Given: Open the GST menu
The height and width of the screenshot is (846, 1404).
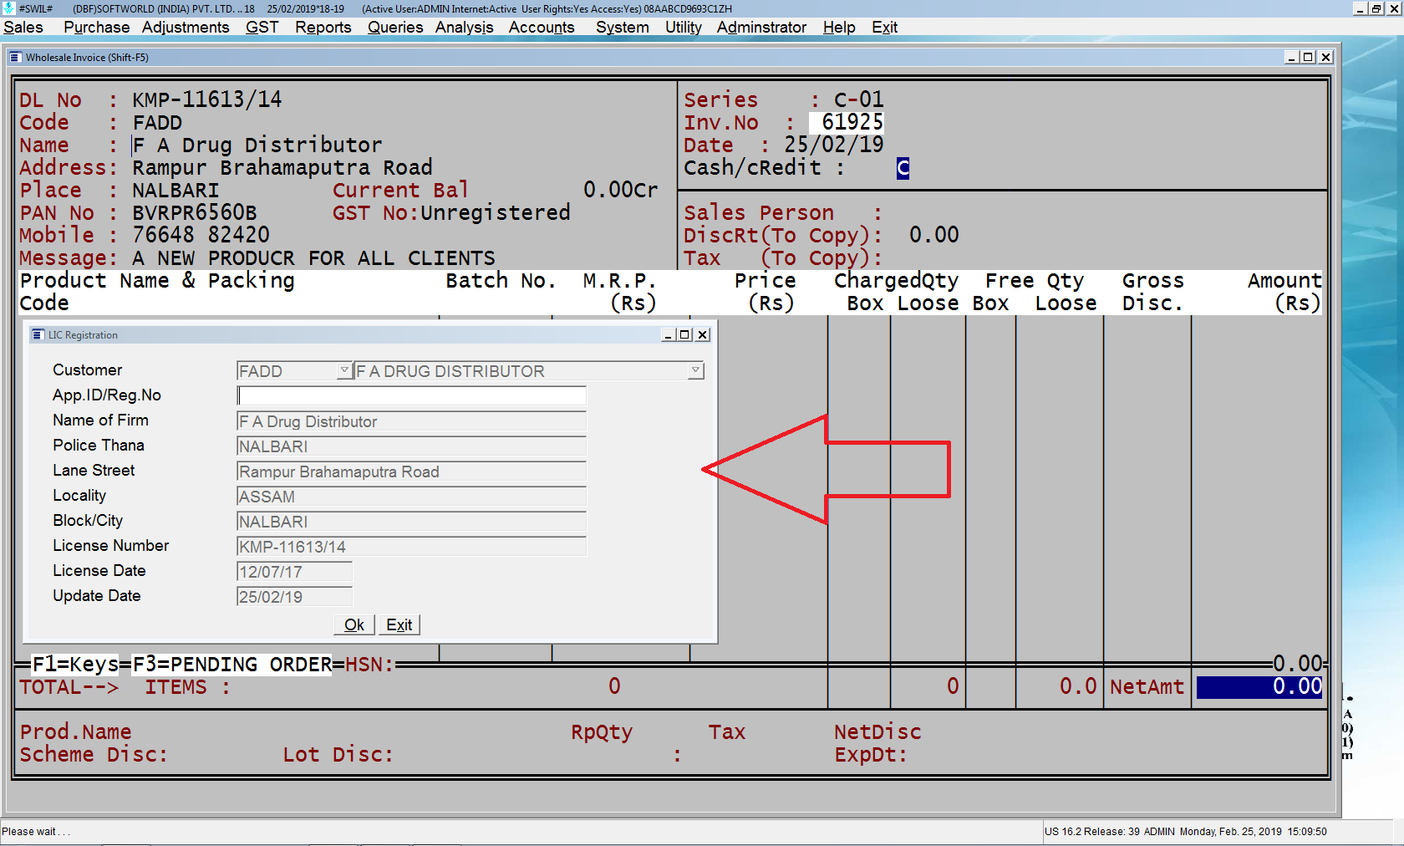Looking at the screenshot, I should tap(262, 28).
